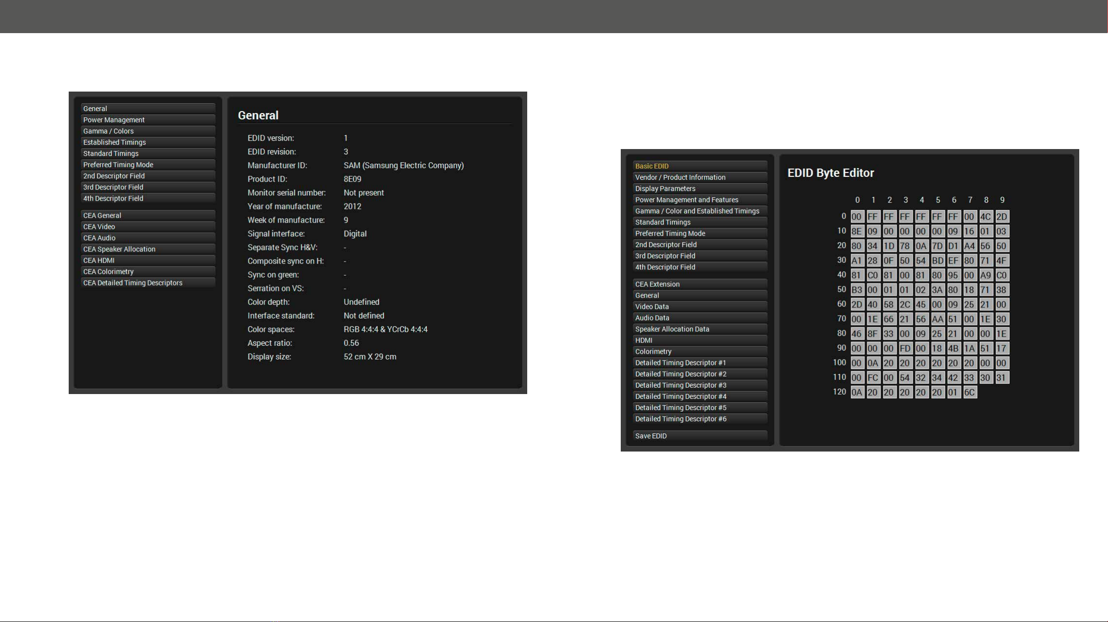
Task: Select byte cell 4C in row 0
Action: pos(986,217)
